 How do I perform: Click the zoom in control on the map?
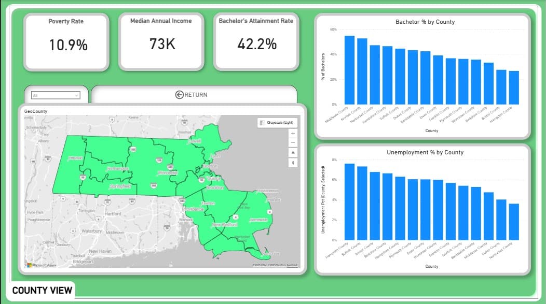click(293, 134)
